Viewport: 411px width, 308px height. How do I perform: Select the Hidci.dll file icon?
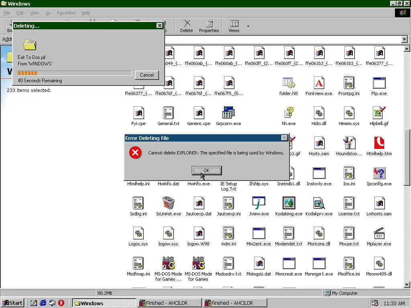[319, 113]
